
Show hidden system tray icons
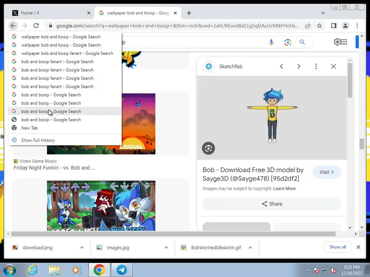(x=307, y=270)
